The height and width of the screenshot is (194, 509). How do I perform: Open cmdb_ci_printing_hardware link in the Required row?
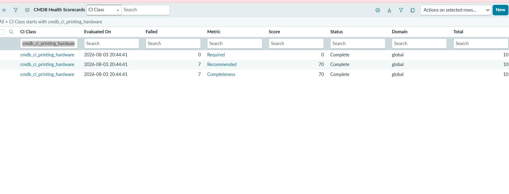47,55
